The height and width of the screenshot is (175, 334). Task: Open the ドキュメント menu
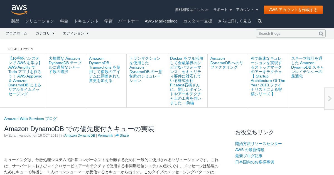(86, 21)
